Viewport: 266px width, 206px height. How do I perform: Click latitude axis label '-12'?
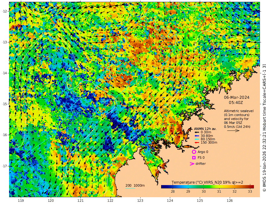pyautogui.click(x=5, y=11)
